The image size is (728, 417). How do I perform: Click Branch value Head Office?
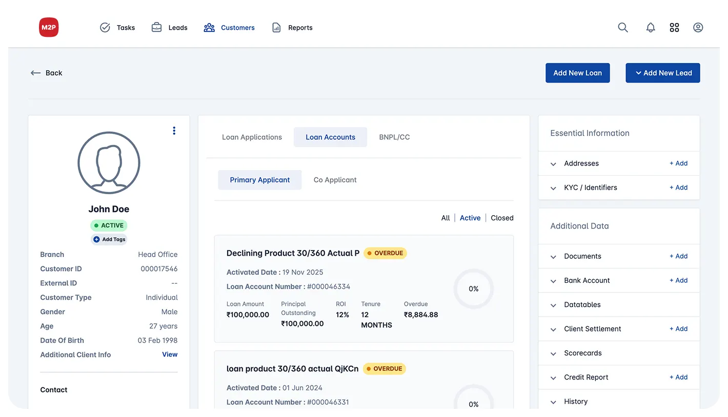158,255
